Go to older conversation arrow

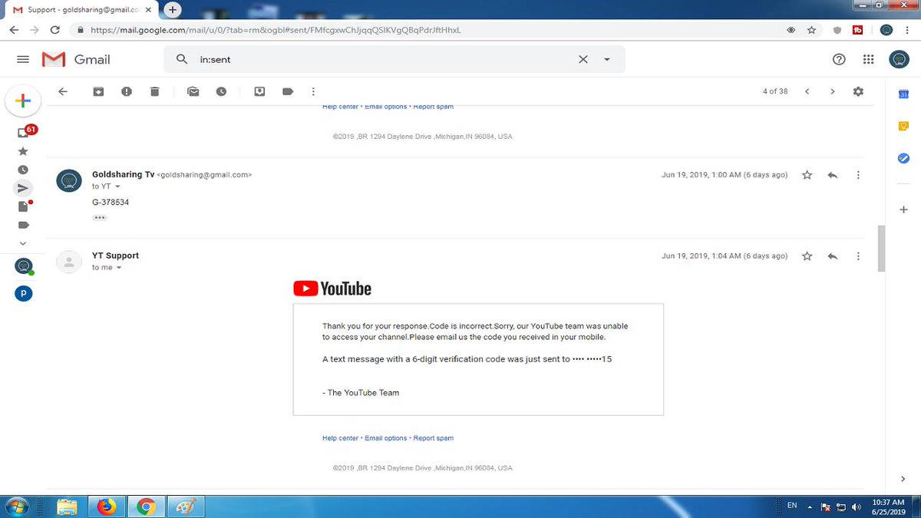832,91
